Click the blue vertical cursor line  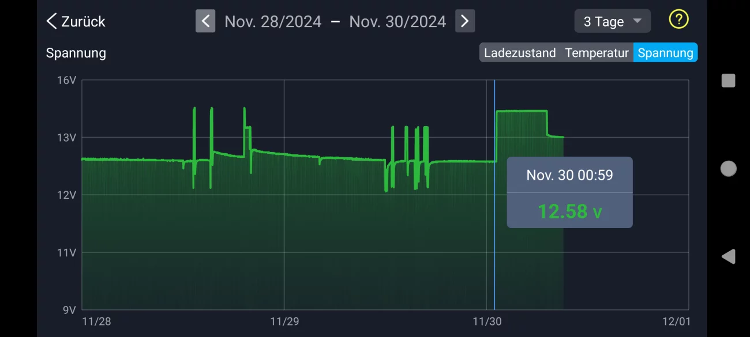click(494, 259)
